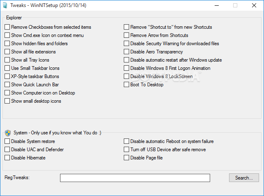Minimize the Tweaks window
The image size is (264, 196).
pos(217,5)
